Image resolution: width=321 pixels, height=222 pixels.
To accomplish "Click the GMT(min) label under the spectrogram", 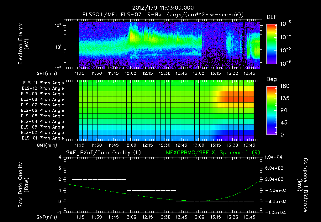I will pos(47,73).
